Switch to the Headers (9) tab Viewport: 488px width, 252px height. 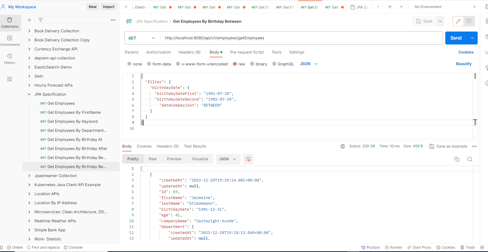(x=190, y=52)
